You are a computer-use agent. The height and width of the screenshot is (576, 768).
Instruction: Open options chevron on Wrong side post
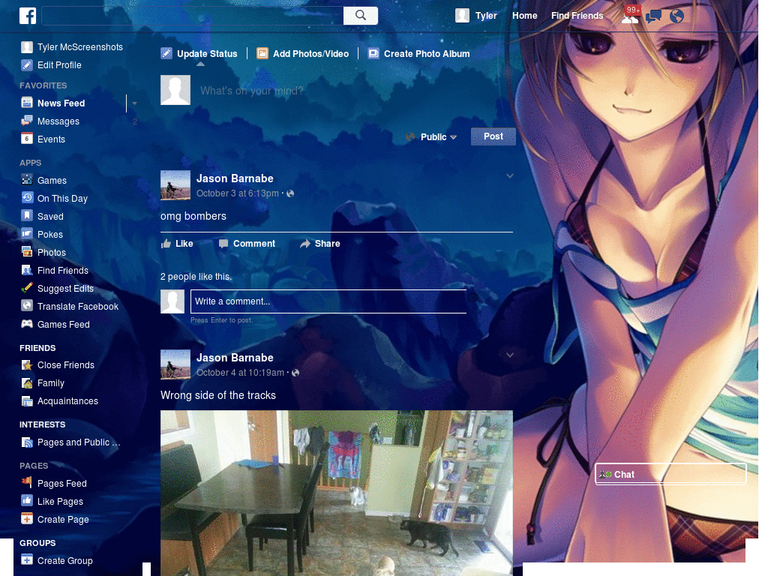(510, 355)
